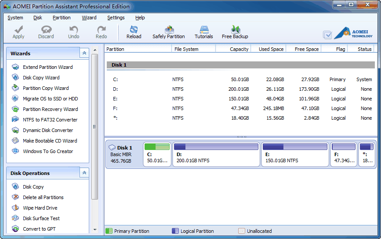Select the D: 200.01GB NTFS block

tap(216, 154)
